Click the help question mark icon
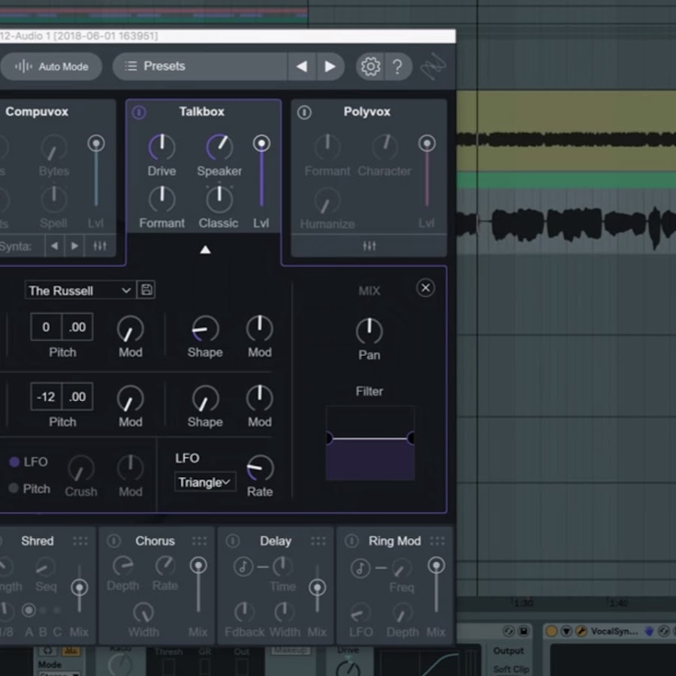 [397, 67]
